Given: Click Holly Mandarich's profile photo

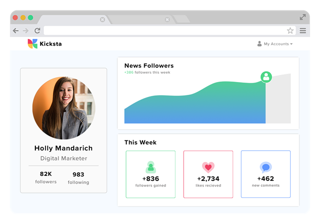Looking at the screenshot, I should 64,108.
